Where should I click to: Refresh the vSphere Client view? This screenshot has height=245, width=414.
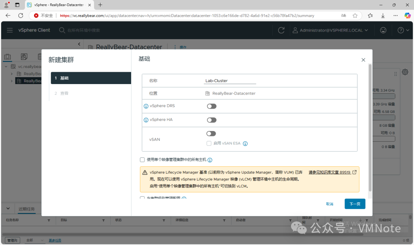pos(281,30)
